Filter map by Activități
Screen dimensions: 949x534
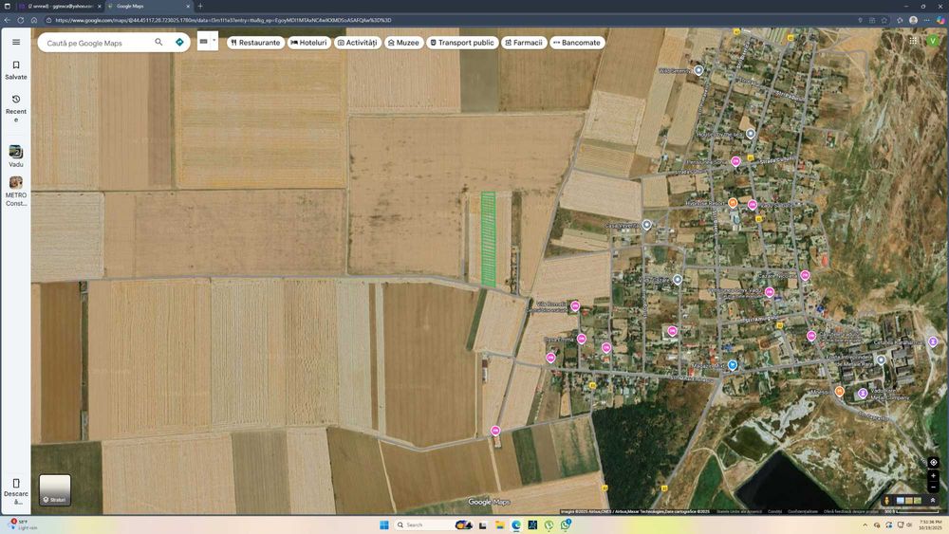click(x=357, y=43)
